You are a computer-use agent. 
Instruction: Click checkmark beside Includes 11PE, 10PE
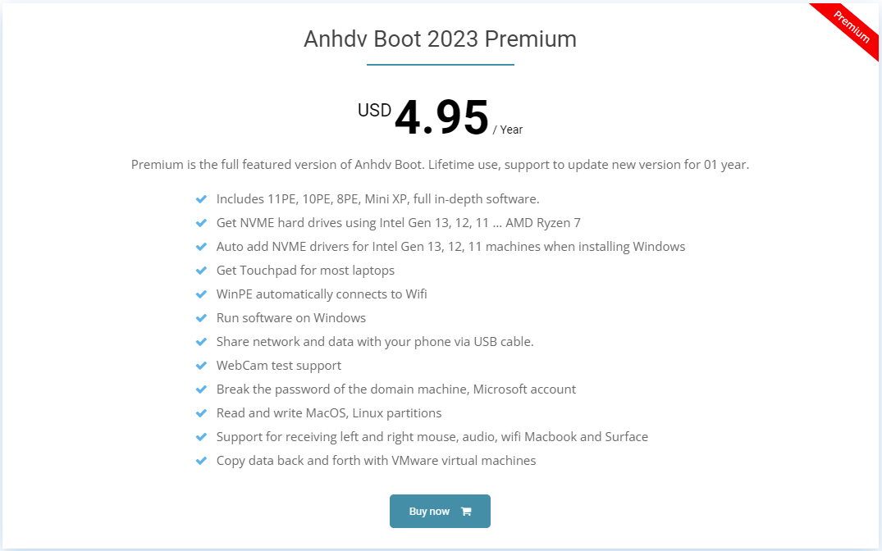point(201,199)
